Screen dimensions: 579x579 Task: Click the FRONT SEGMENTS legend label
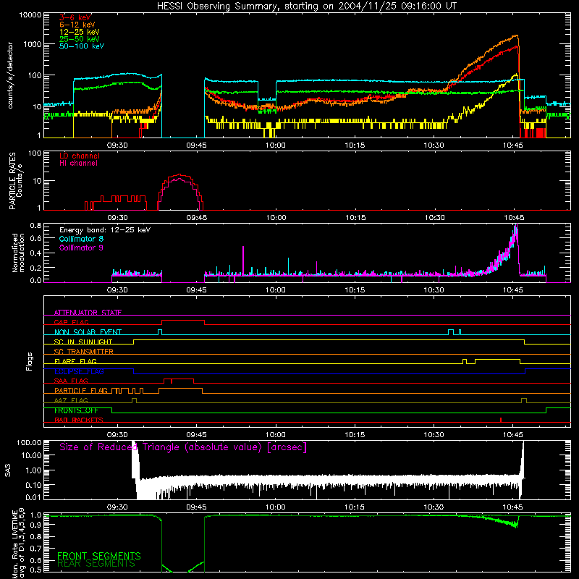pos(99,556)
